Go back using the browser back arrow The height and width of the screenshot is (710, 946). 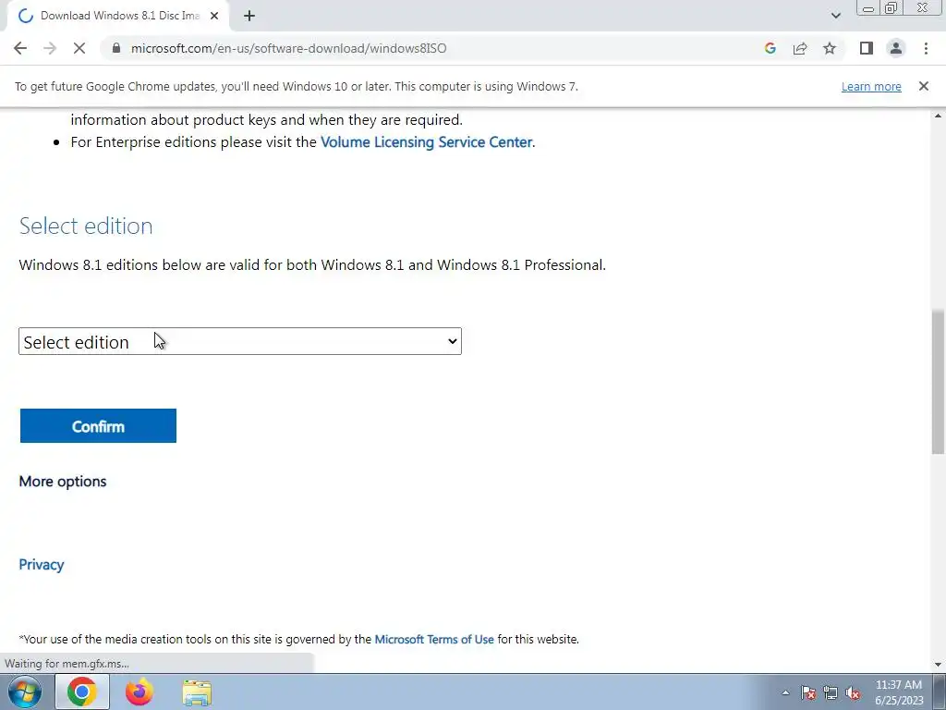point(20,48)
